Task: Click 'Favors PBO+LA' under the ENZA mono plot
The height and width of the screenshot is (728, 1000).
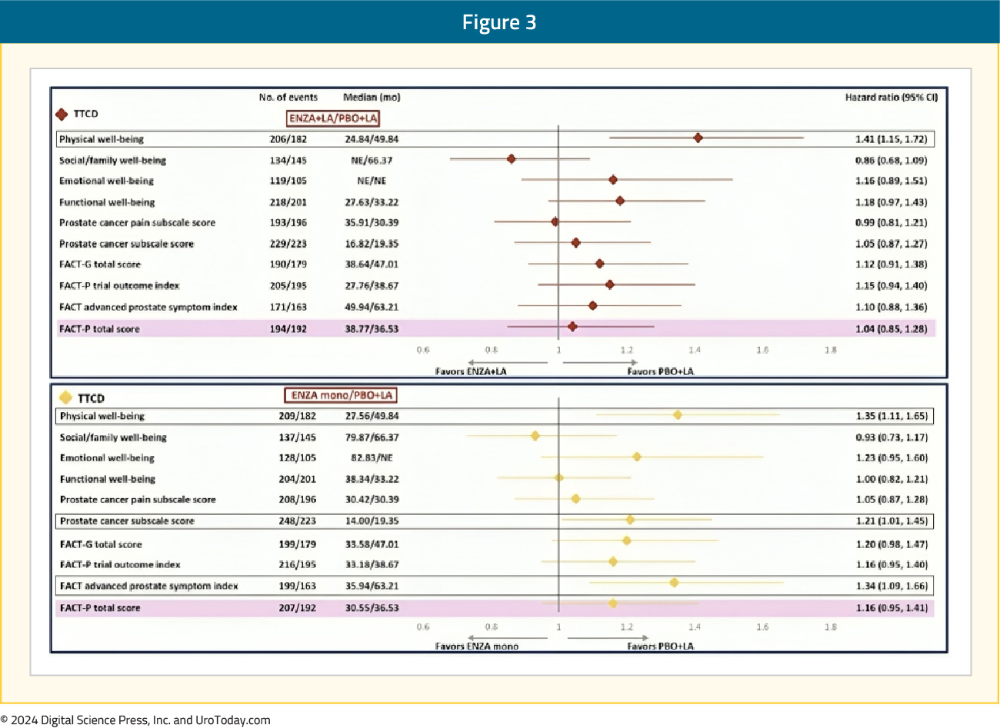Action: click(x=660, y=647)
